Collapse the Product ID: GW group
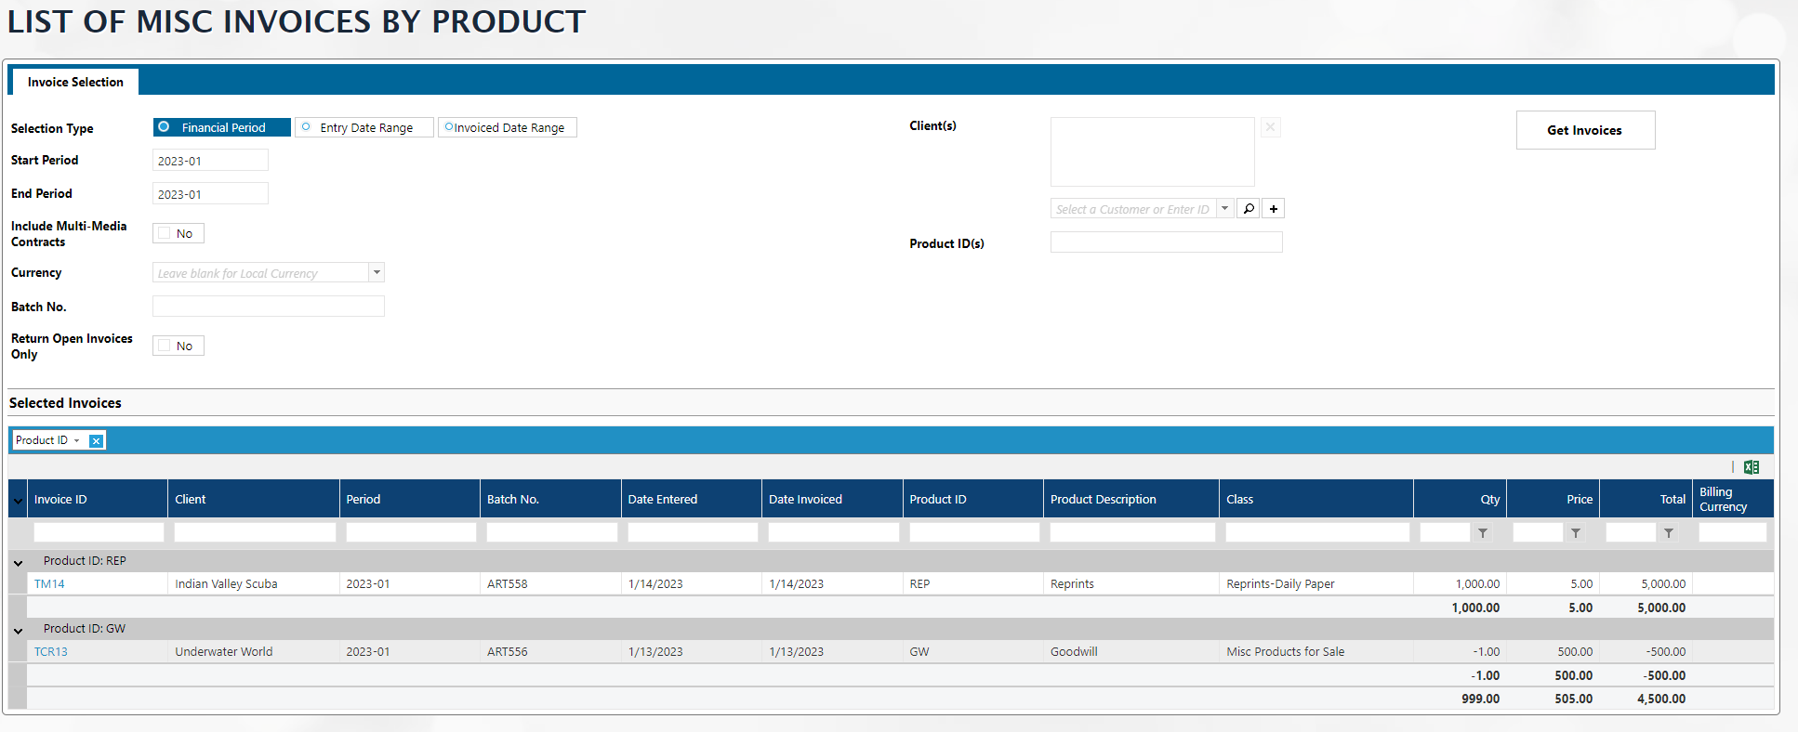The height and width of the screenshot is (732, 1798). pos(18,630)
